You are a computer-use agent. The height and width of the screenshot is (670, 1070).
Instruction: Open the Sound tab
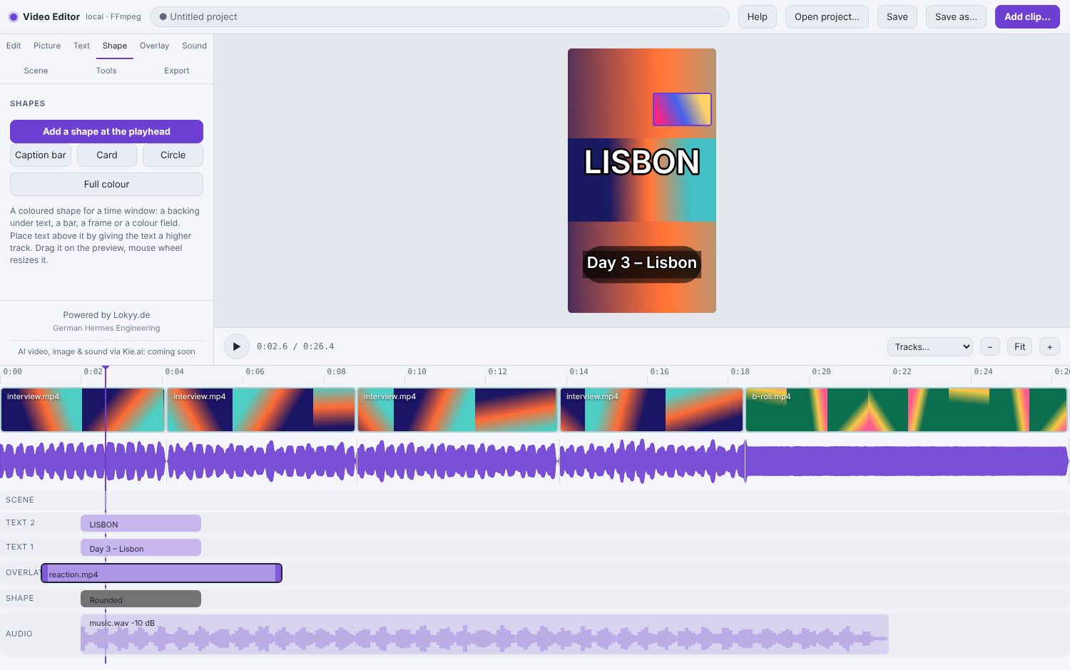point(194,46)
